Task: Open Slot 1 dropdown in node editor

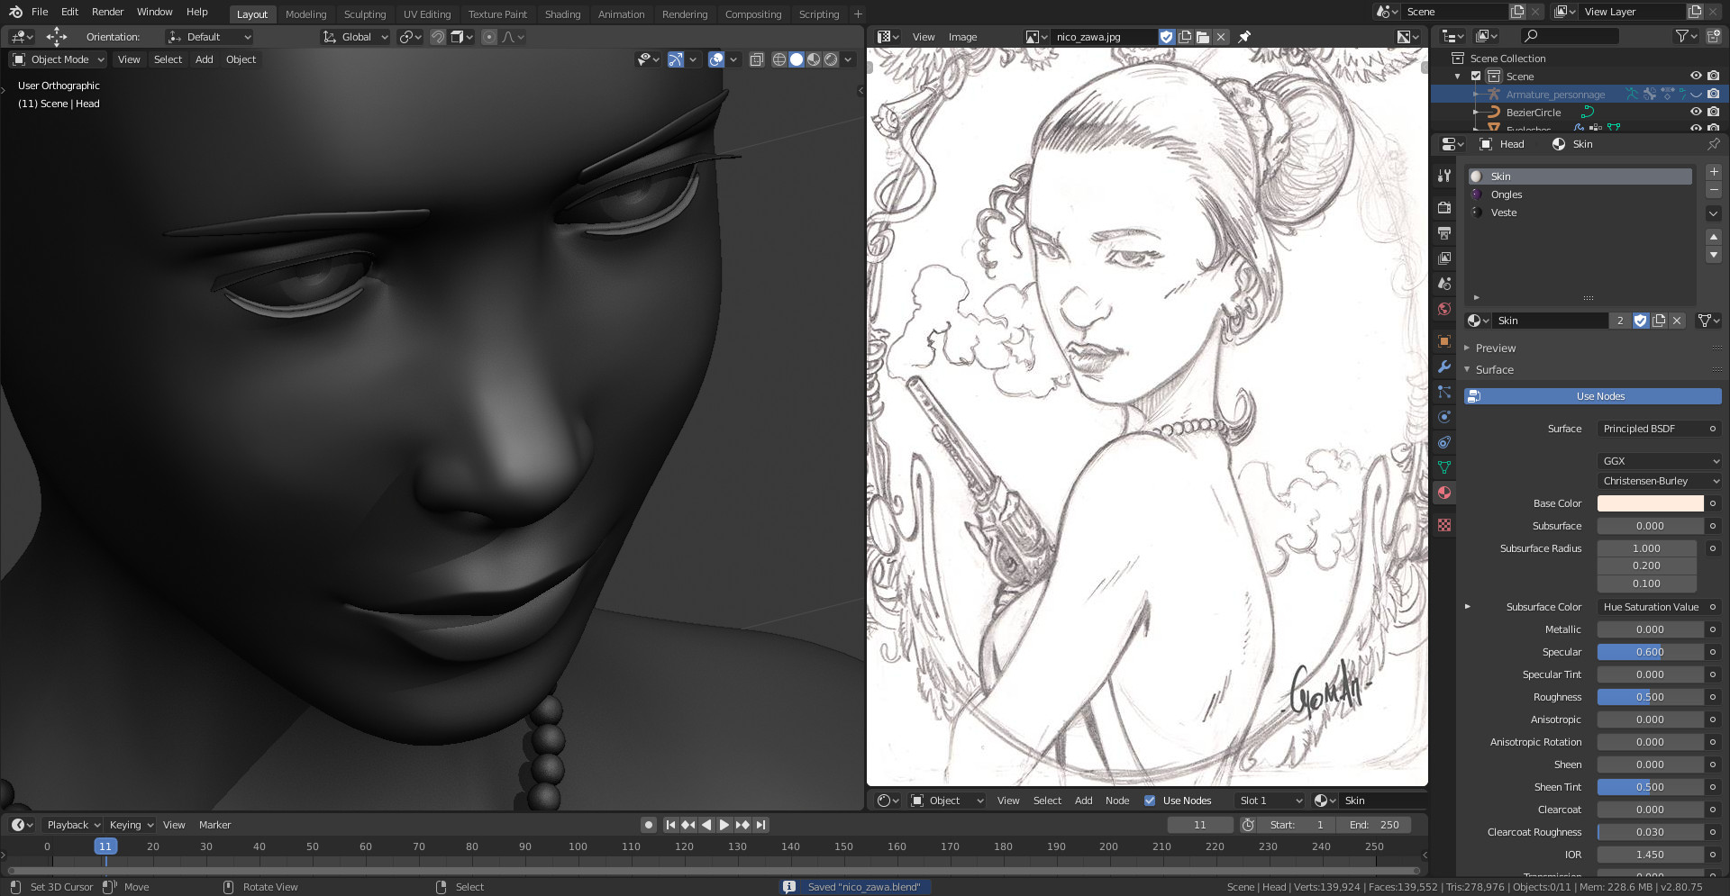Action: coord(1270,801)
